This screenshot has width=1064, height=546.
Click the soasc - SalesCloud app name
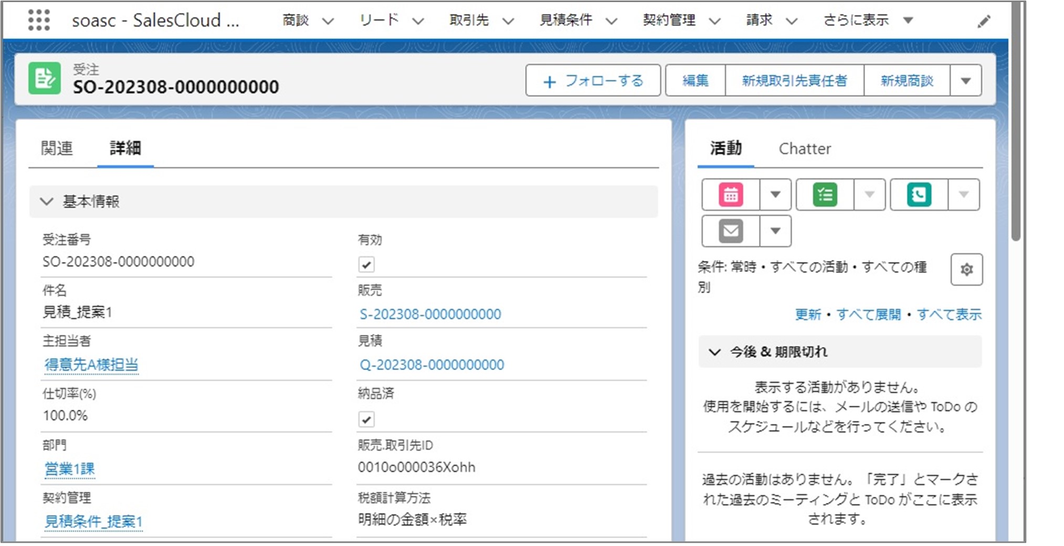click(x=155, y=20)
